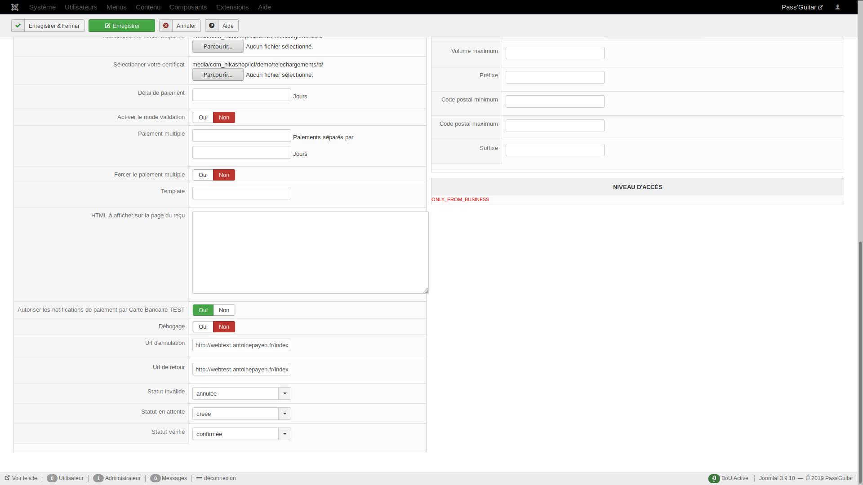Viewport: 863px width, 485px height.
Task: Click the red cancel X icon
Action: click(x=166, y=26)
